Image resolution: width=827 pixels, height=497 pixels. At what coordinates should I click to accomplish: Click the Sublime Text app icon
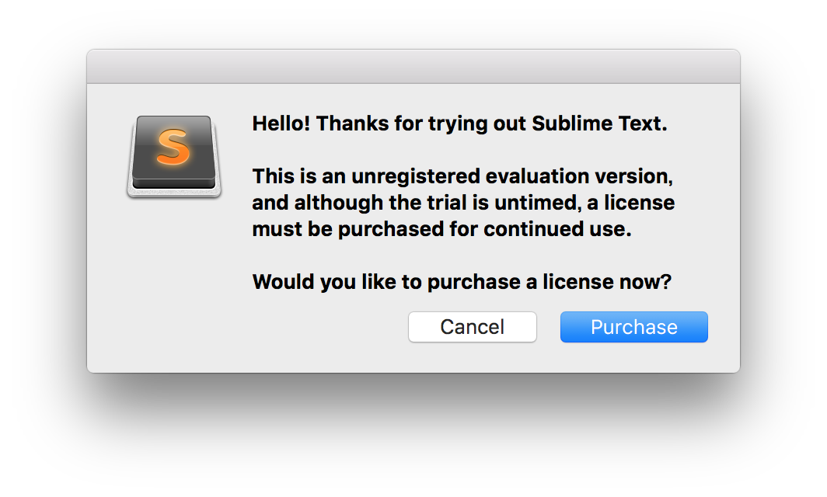click(174, 157)
